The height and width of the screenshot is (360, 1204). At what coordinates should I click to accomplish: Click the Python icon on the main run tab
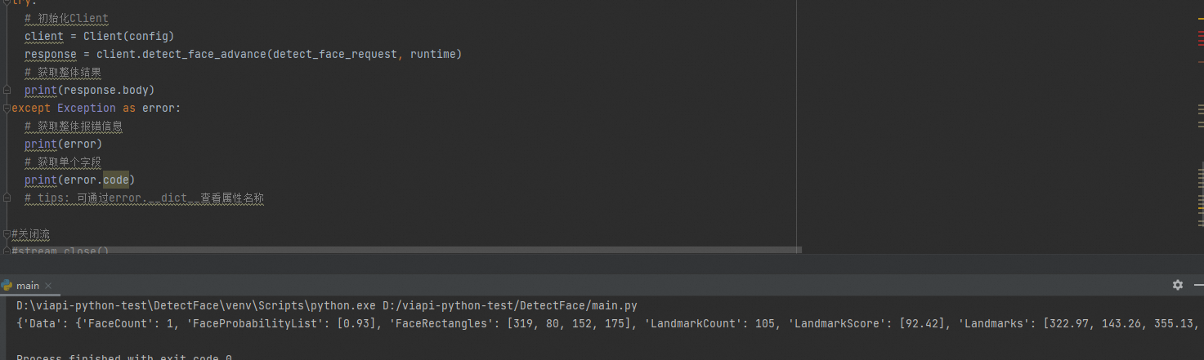click(x=7, y=285)
